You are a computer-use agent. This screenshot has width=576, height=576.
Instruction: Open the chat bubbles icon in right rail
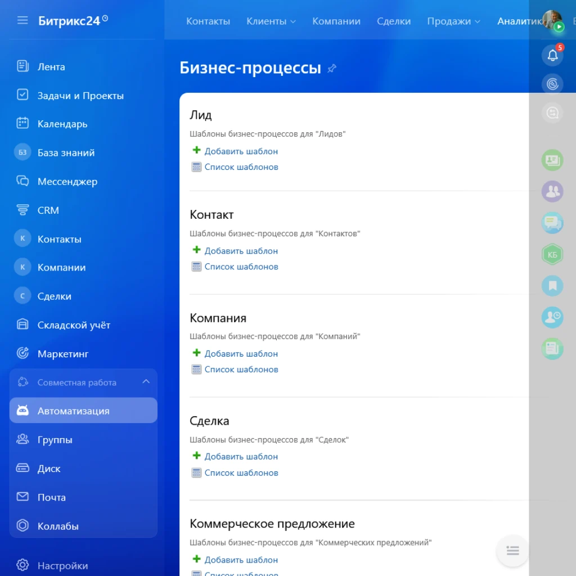click(552, 223)
